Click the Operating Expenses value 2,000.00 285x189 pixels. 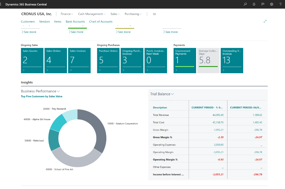219,145
